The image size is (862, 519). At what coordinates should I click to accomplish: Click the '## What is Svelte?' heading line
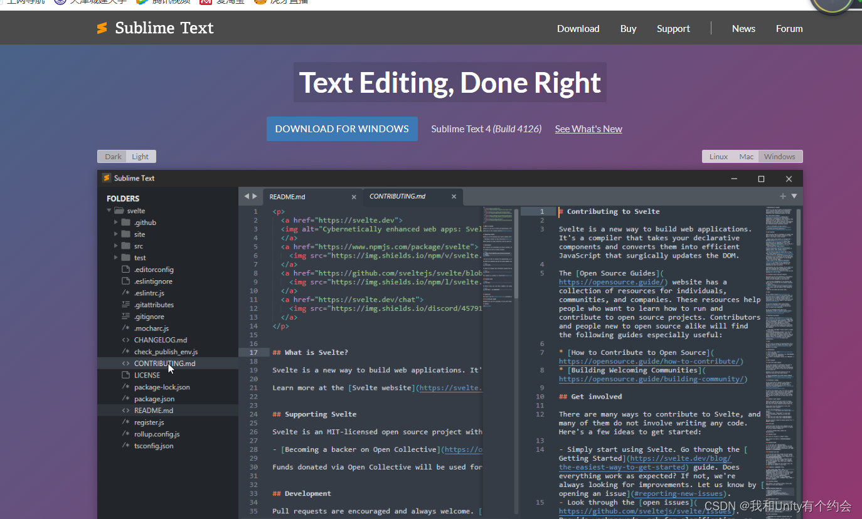(310, 352)
